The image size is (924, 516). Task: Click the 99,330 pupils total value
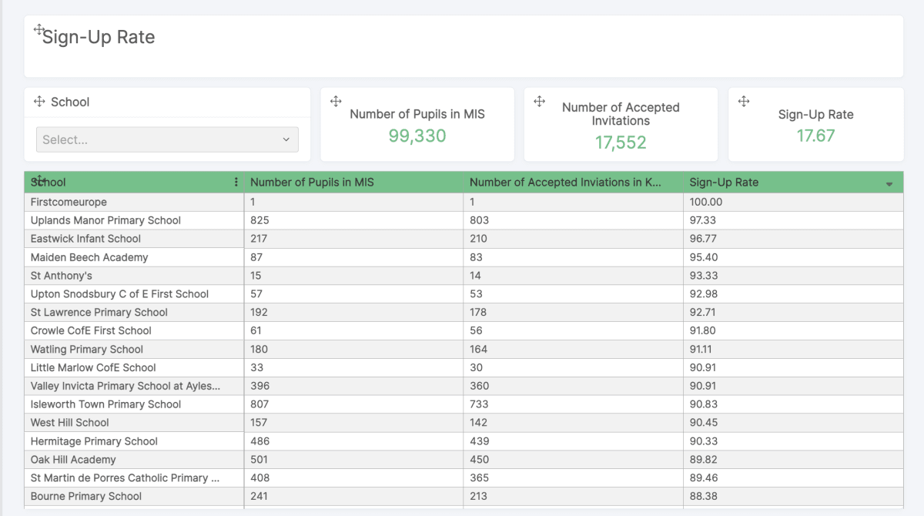pos(417,136)
